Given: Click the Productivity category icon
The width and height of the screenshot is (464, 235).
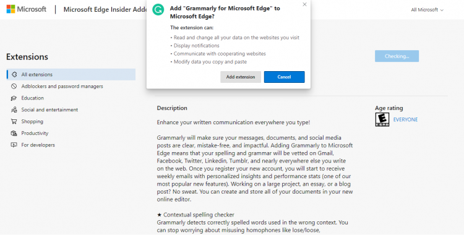Looking at the screenshot, I should [14, 133].
